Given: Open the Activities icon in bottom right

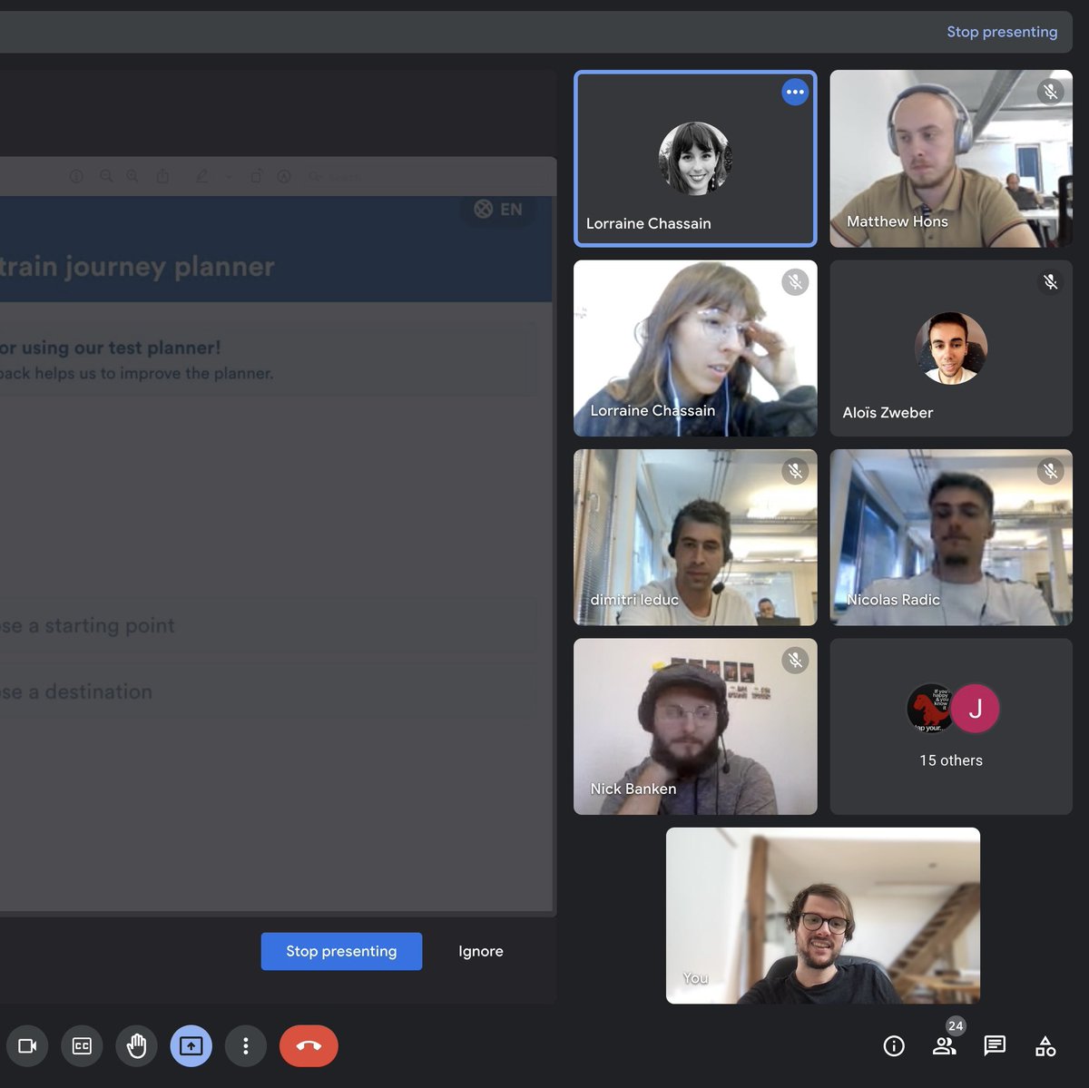Looking at the screenshot, I should click(1045, 1045).
